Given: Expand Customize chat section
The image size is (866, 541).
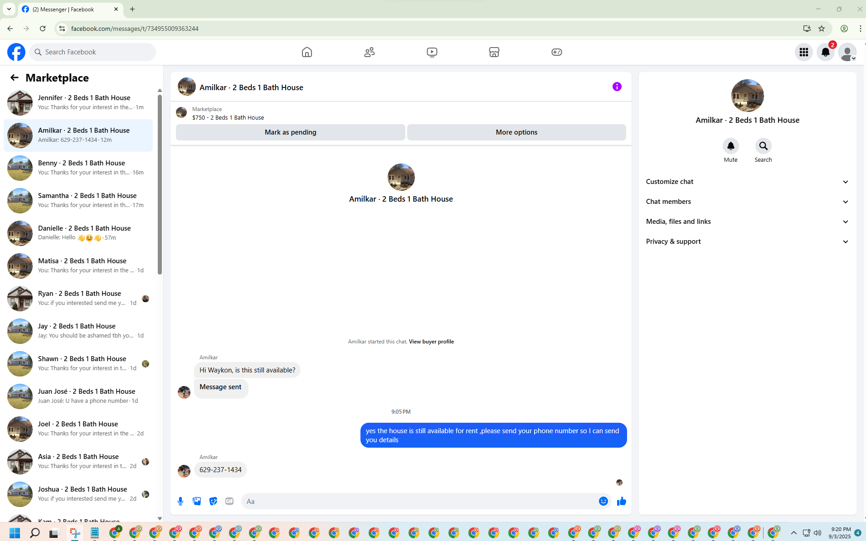Looking at the screenshot, I should (x=747, y=182).
